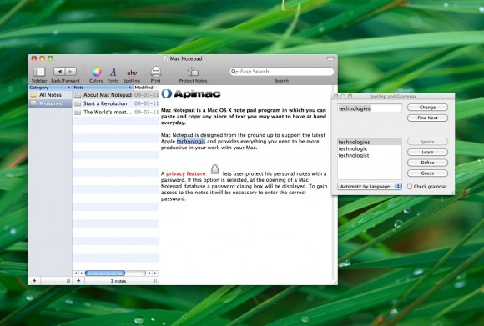Enable the Check grammar checkbox

410,187
